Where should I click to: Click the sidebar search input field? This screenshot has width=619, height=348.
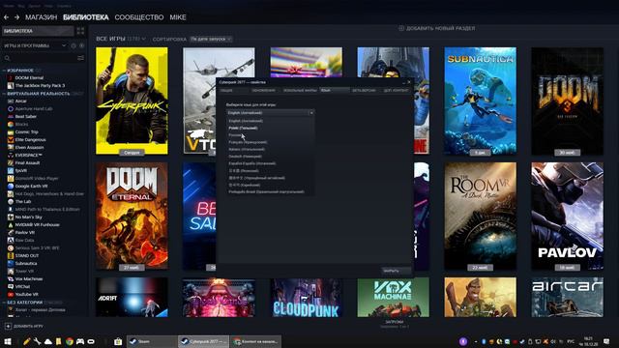[43, 58]
